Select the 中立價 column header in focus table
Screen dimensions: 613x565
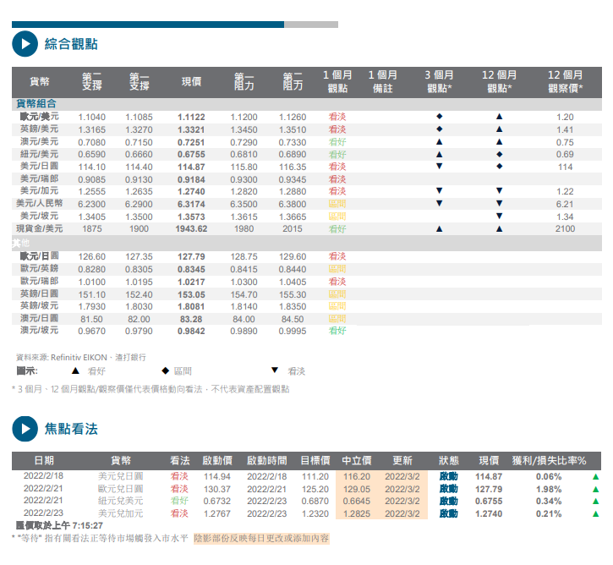click(x=356, y=461)
